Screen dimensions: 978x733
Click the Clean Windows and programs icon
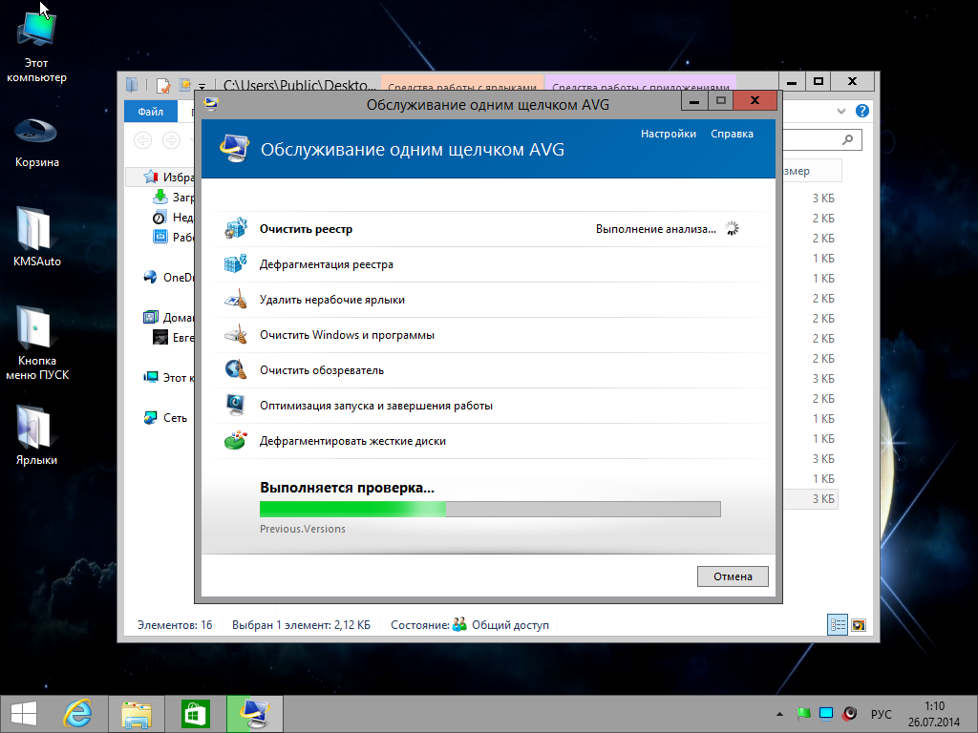[x=235, y=335]
